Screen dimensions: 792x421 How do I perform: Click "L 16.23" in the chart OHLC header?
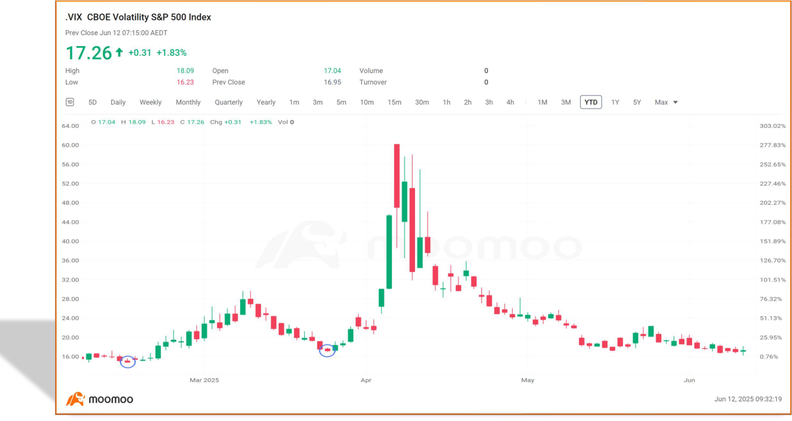click(163, 122)
